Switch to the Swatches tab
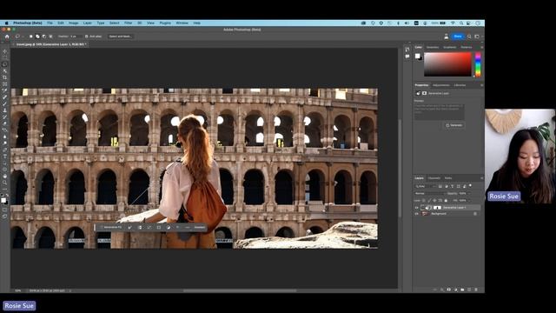 point(433,47)
